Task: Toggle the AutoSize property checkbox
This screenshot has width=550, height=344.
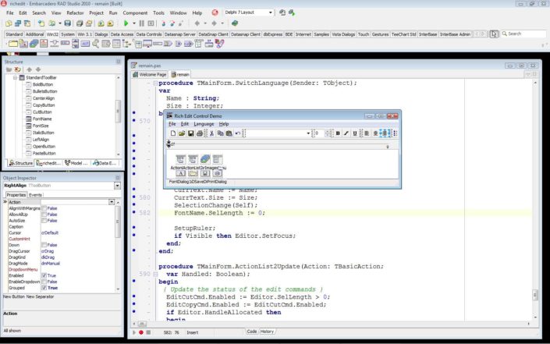Action: point(42,220)
